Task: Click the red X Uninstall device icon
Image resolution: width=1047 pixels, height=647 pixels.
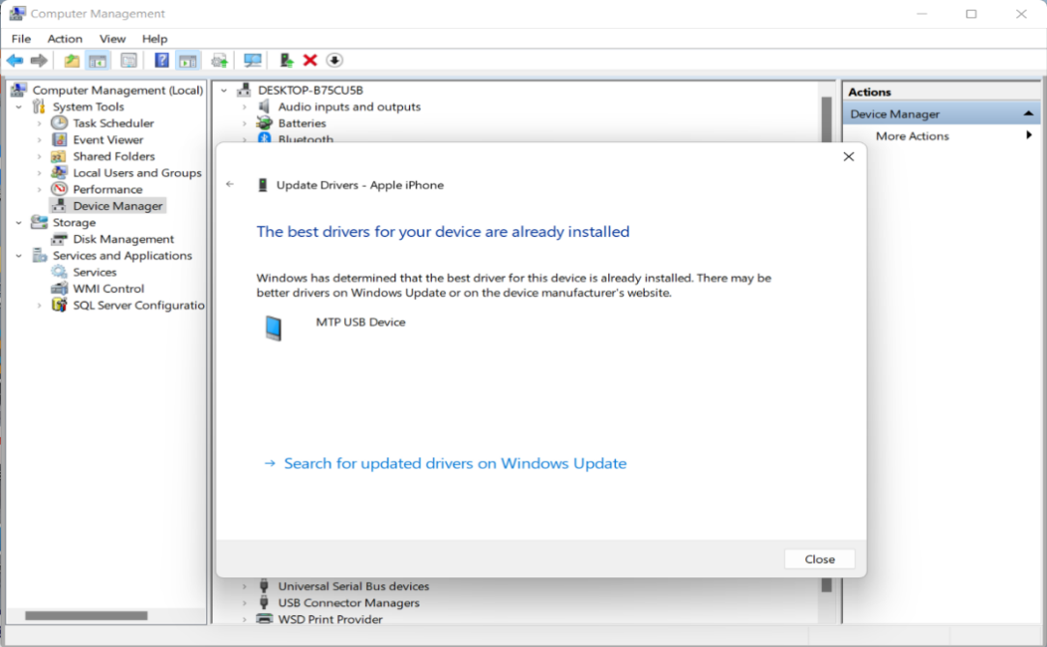Action: point(309,61)
